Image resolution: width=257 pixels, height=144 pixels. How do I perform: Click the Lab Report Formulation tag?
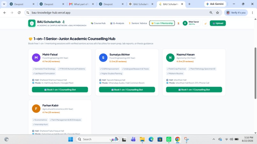click(x=44, y=73)
